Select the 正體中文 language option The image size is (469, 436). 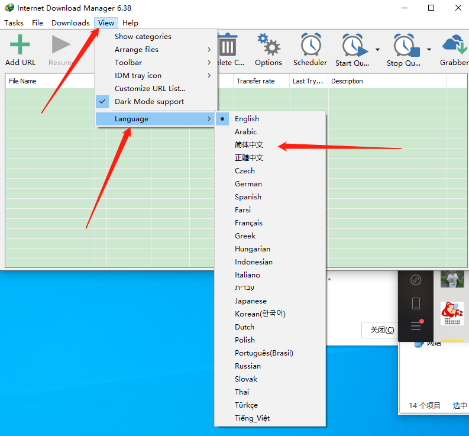coord(270,158)
